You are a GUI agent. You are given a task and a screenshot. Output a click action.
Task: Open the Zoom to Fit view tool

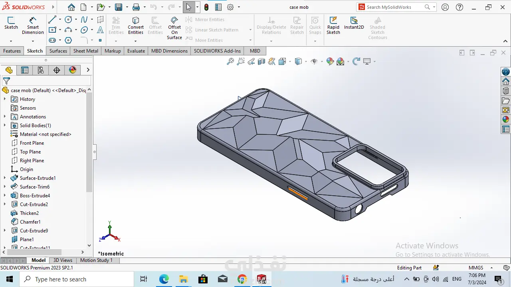(230, 61)
